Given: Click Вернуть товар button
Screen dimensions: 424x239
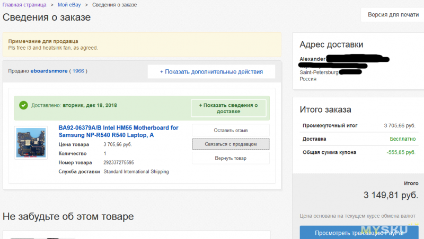Looking at the screenshot, I should tap(231, 158).
